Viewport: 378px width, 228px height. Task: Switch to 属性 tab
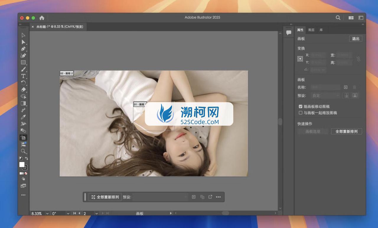[300, 30]
